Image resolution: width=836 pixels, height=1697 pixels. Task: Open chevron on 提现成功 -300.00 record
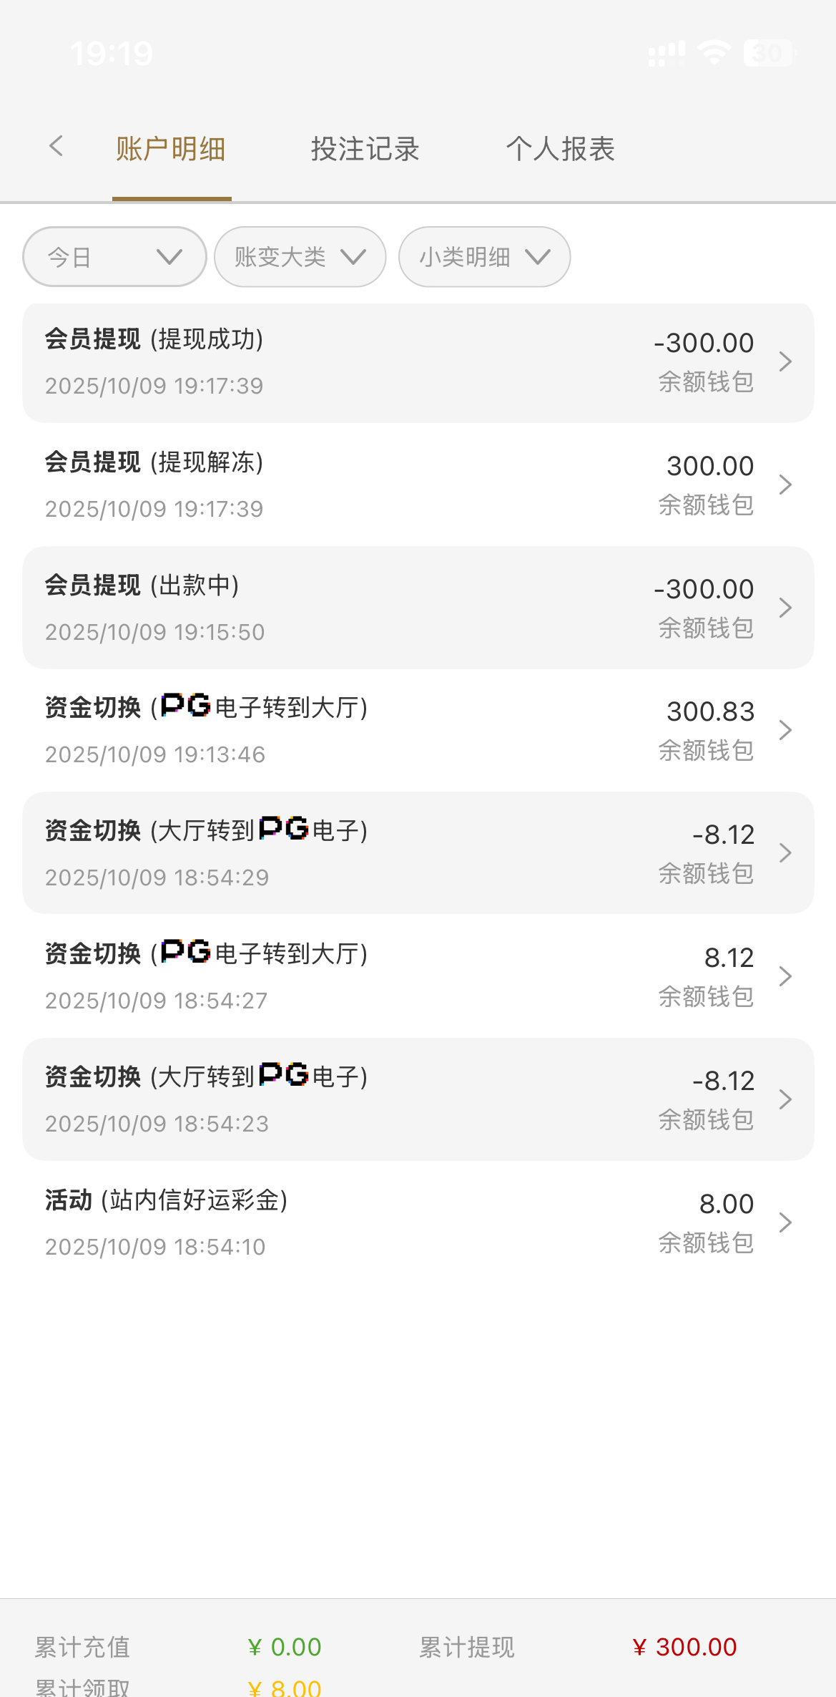[785, 362]
